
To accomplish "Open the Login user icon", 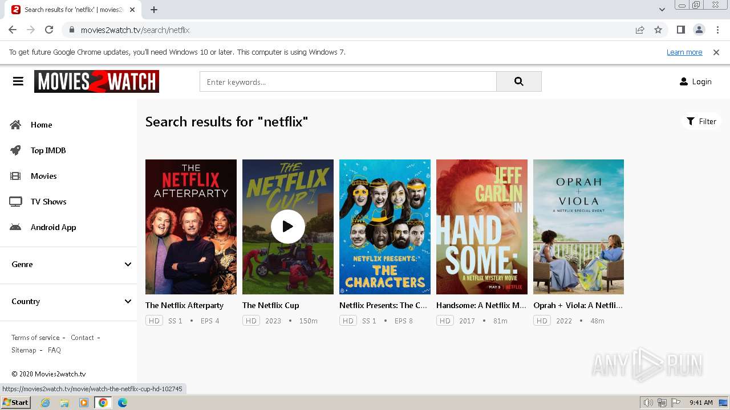I will tap(684, 81).
